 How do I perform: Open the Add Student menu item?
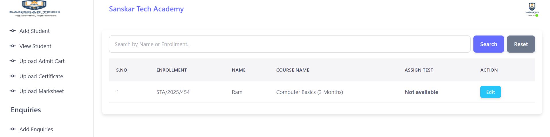[x=34, y=31]
